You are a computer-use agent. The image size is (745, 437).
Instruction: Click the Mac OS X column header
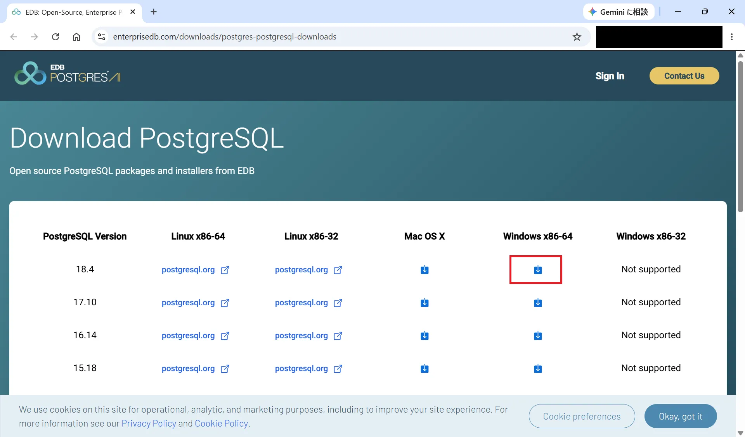[x=424, y=236]
